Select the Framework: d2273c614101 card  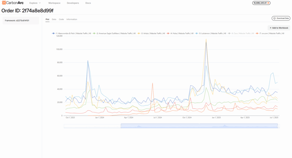[x=21, y=21]
